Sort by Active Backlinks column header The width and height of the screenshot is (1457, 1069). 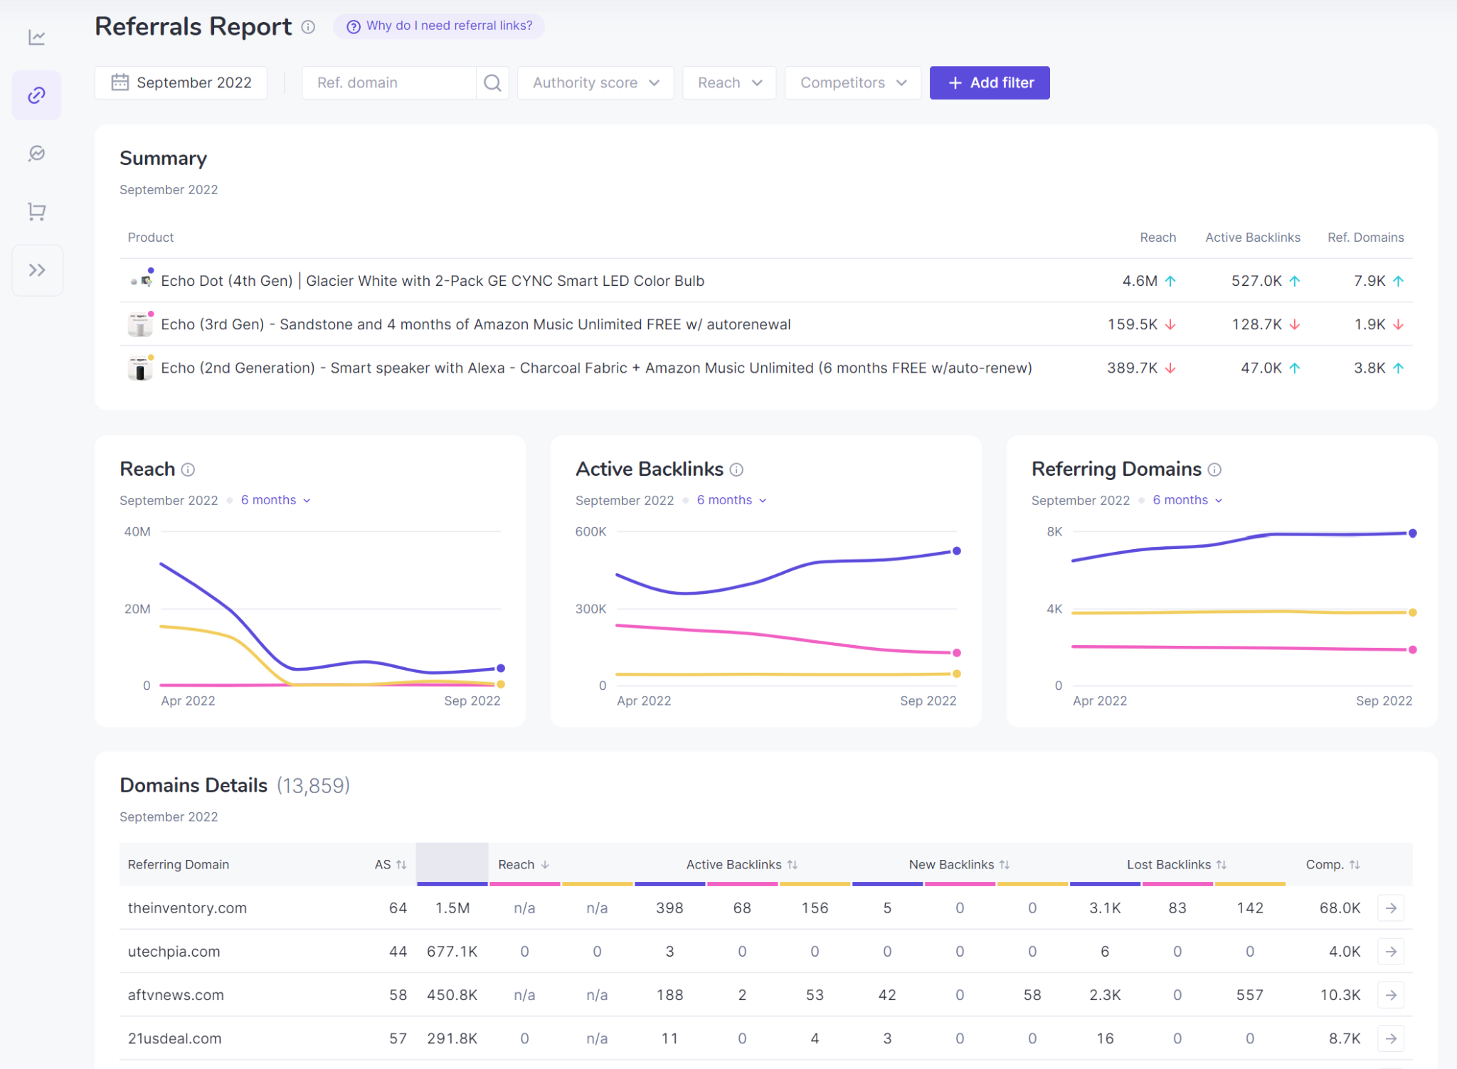point(741,865)
